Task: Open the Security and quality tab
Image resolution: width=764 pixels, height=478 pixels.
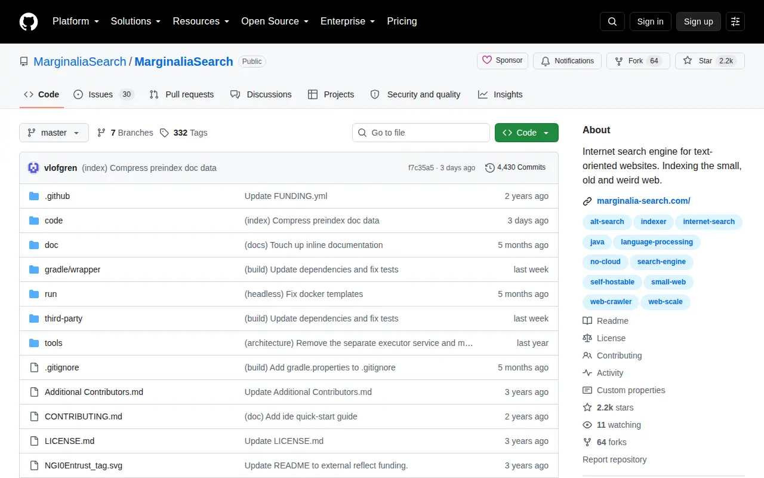Action: coord(415,94)
